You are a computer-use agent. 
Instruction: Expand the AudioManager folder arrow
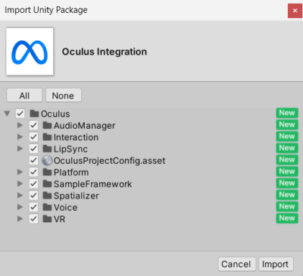pos(20,125)
